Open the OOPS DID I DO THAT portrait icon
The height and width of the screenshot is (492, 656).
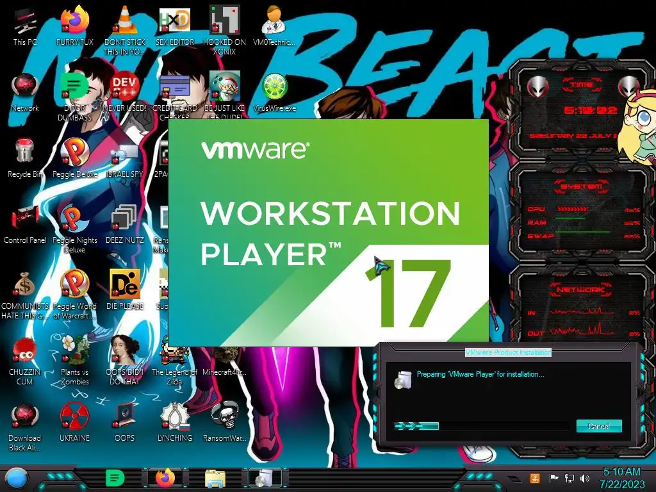click(125, 361)
